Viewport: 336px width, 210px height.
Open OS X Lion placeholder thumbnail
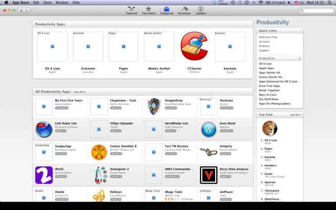(52, 46)
